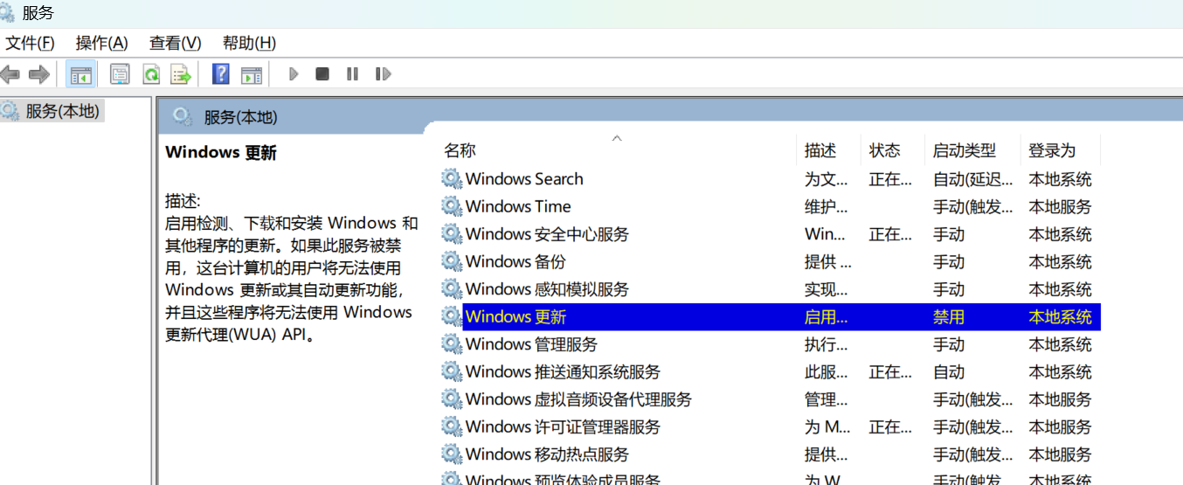Click the Windows 更新 heading in the details pane

[221, 153]
